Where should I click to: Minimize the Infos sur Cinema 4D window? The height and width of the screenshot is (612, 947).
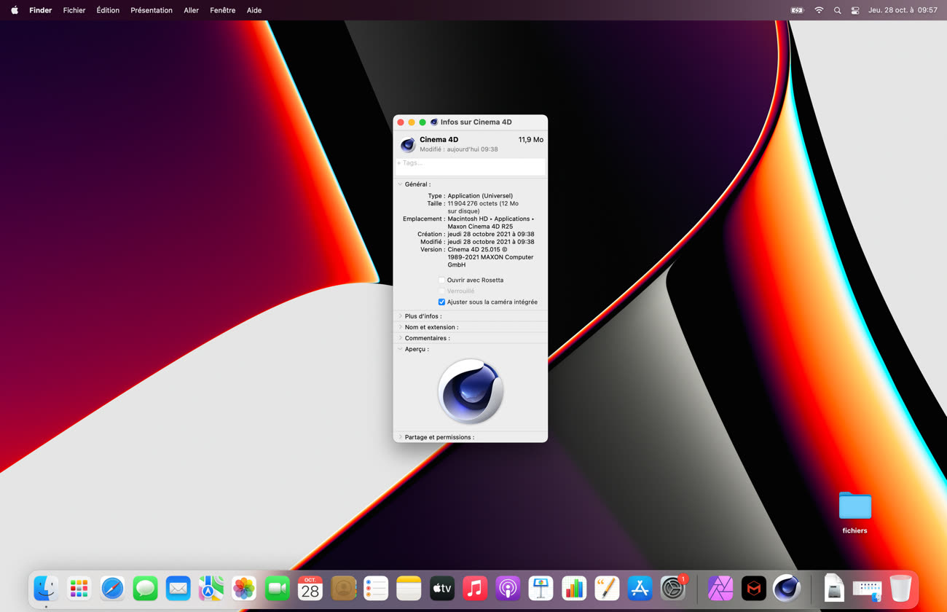pos(412,122)
